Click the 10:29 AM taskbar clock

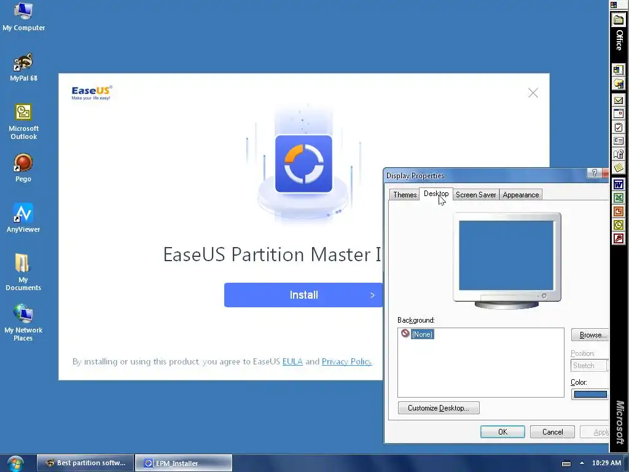[606, 463]
